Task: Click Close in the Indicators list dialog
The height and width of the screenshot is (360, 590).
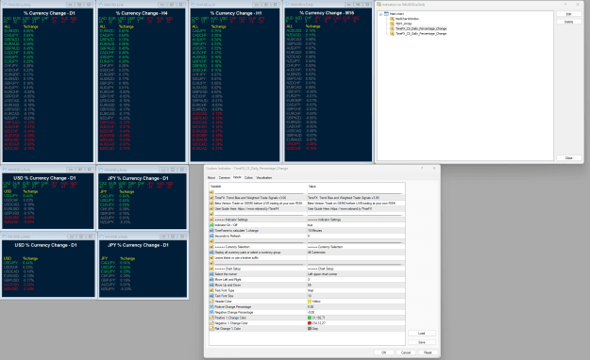Action: [568, 157]
